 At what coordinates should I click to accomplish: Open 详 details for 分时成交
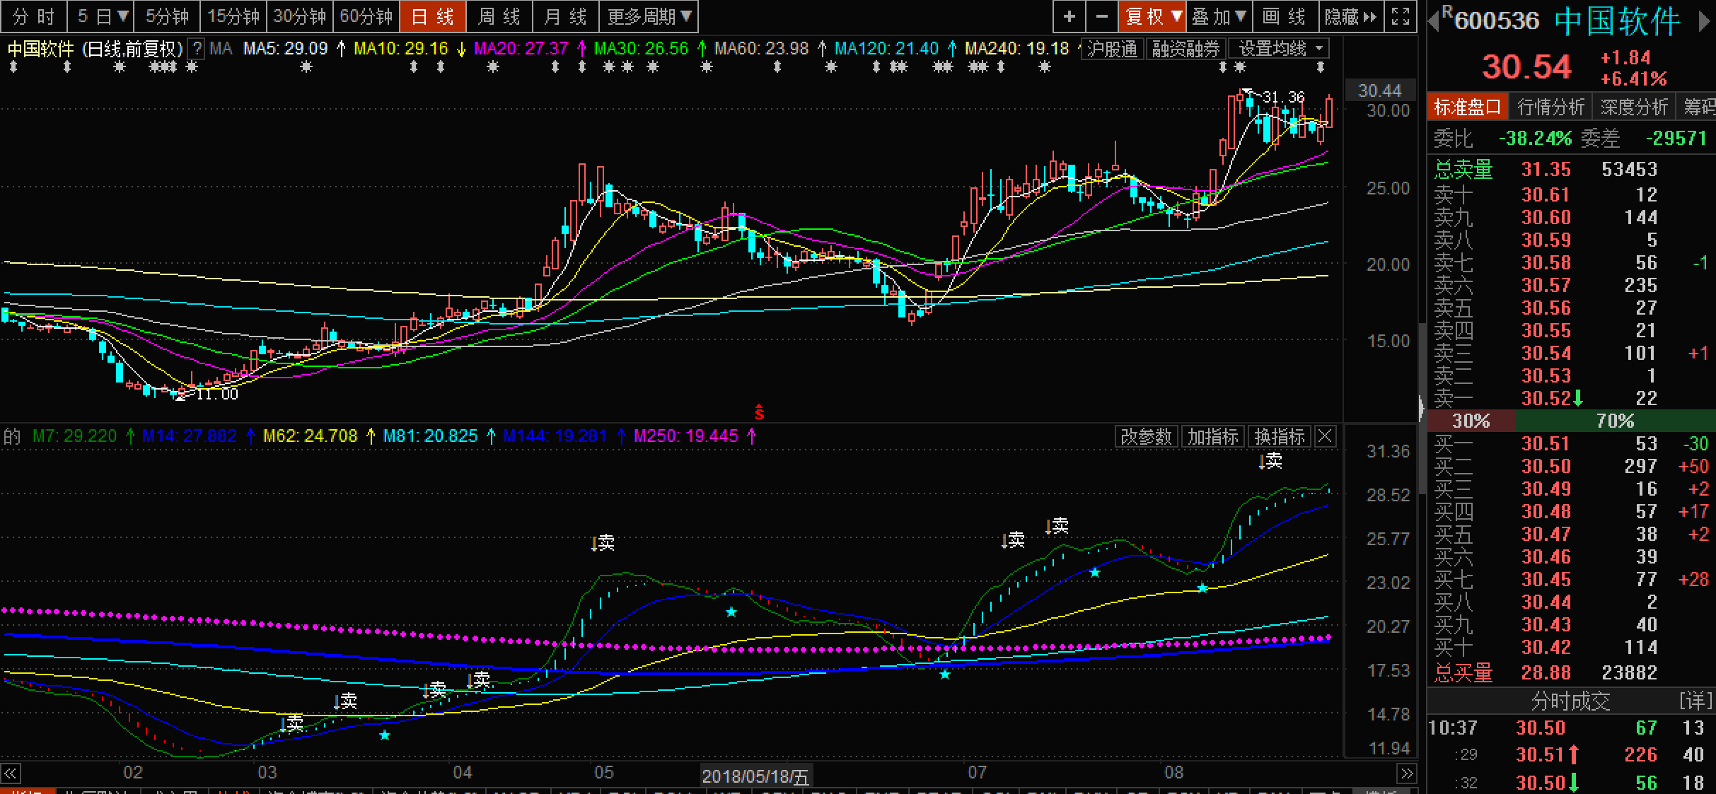click(x=1695, y=701)
